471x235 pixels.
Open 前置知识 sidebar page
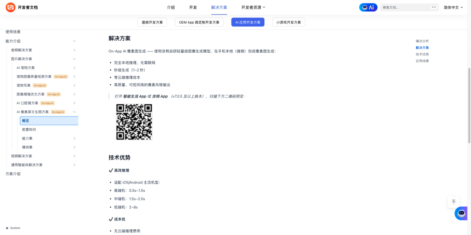[29, 129]
